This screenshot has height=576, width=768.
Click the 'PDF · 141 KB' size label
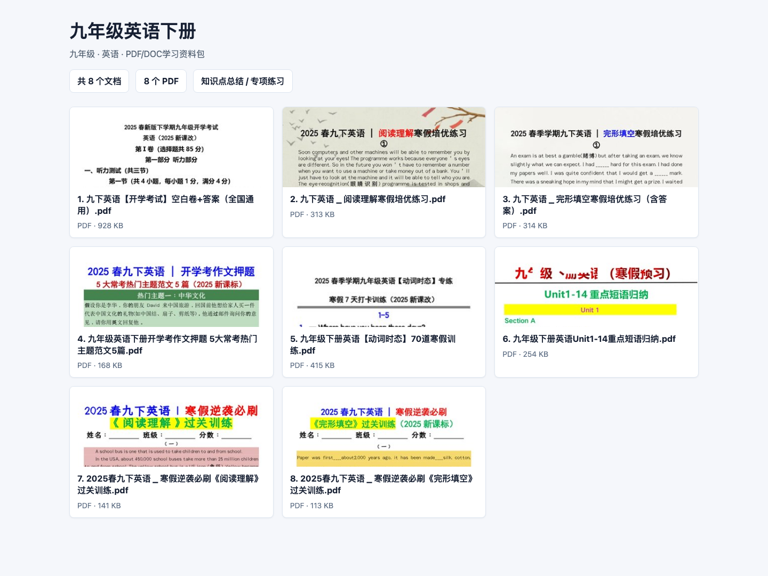(99, 506)
